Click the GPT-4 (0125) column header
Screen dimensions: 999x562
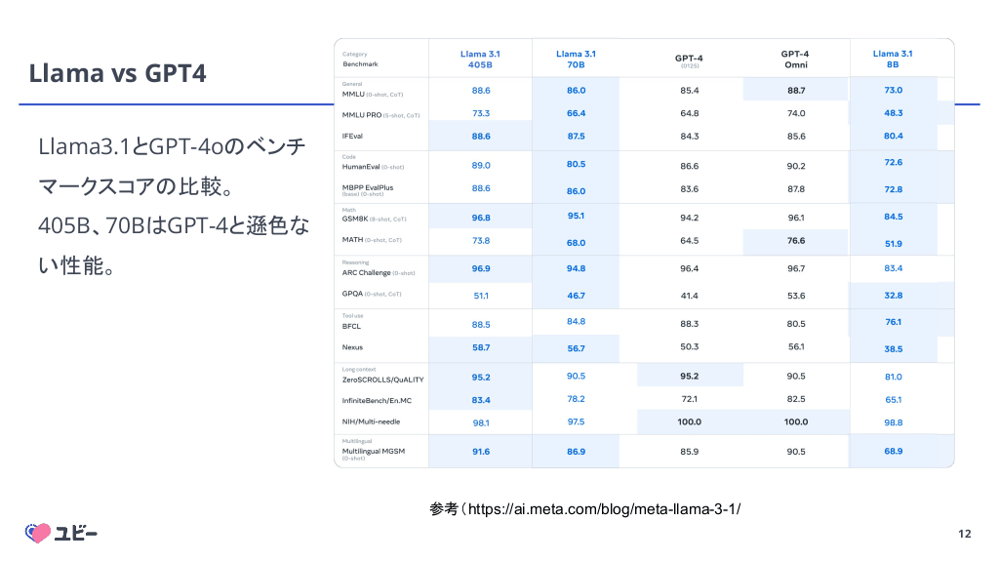[689, 60]
